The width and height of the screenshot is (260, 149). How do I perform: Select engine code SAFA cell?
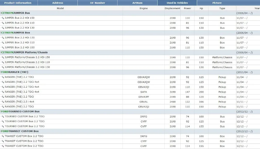pyautogui.click(x=144, y=92)
